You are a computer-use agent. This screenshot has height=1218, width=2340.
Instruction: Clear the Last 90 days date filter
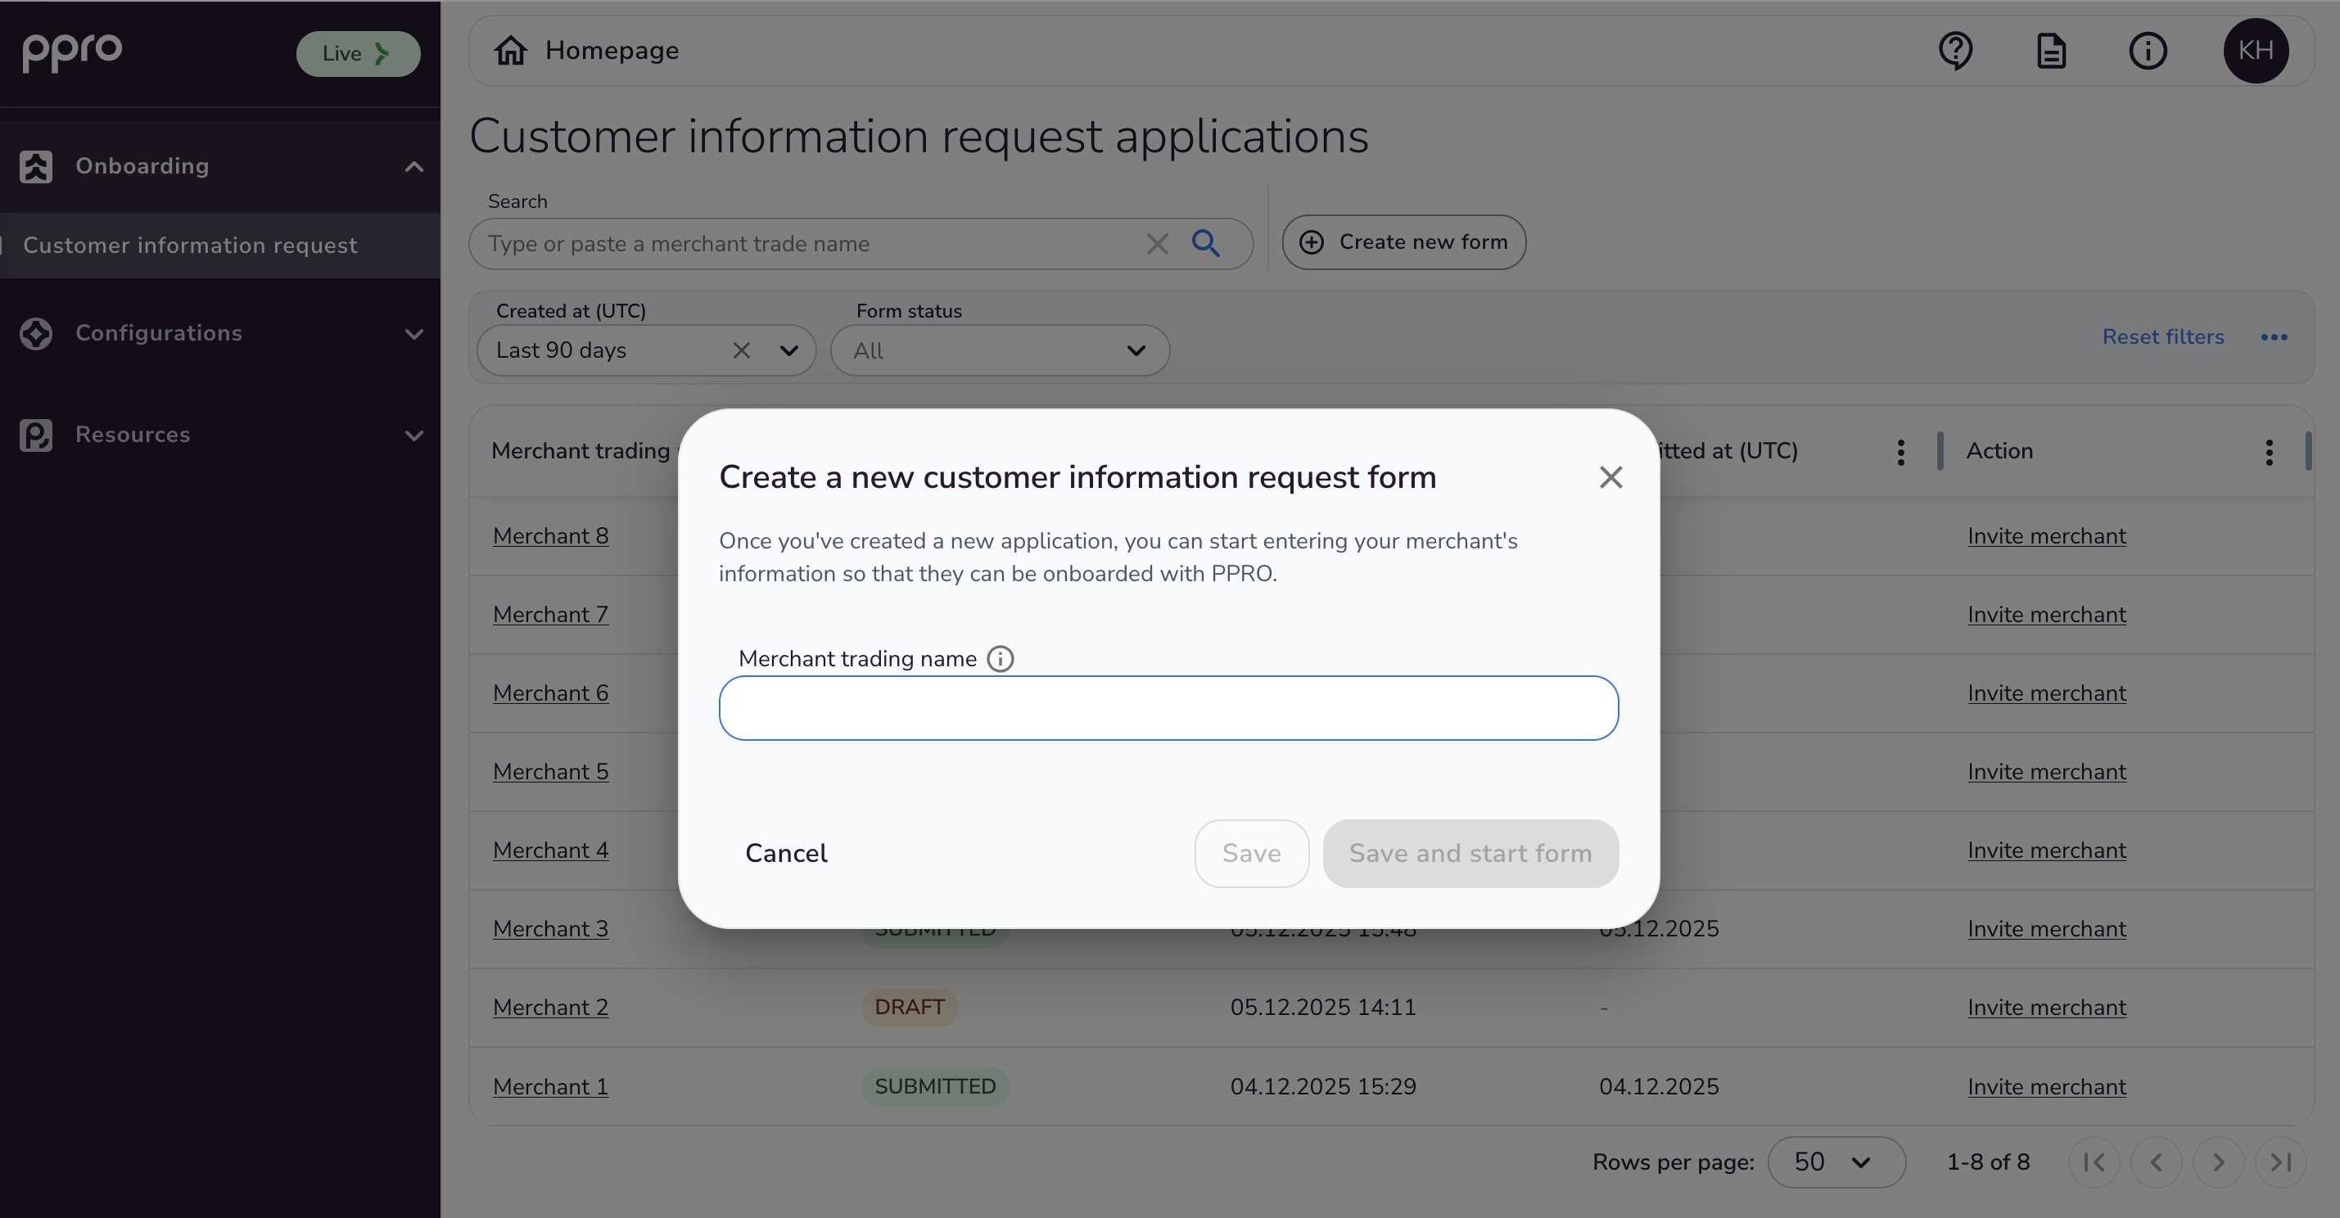click(741, 350)
